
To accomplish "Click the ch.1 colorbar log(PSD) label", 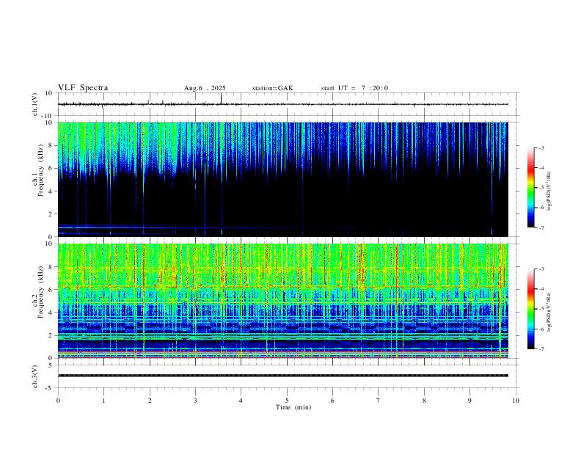I will [549, 191].
